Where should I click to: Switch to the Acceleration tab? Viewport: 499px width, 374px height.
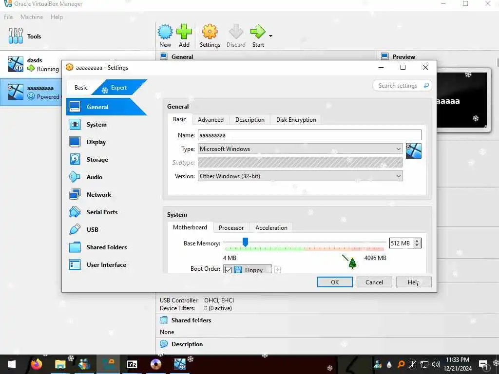coord(271,228)
